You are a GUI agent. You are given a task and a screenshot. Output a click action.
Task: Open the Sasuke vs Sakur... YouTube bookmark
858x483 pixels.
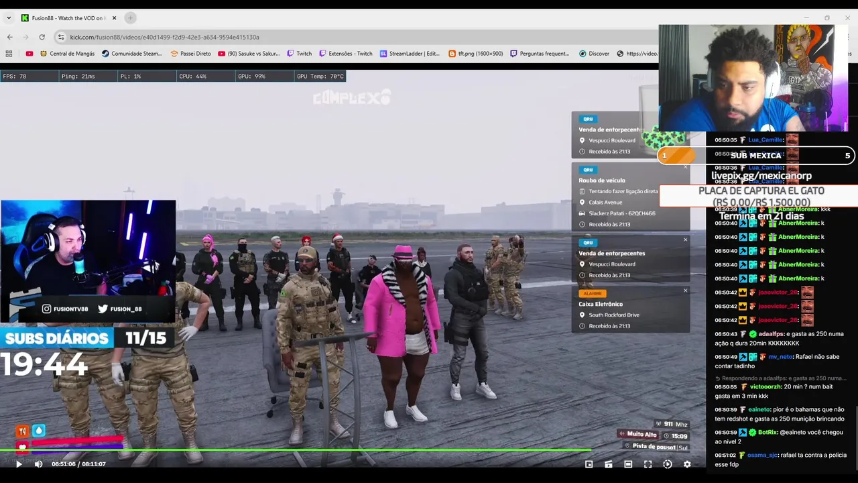[249, 54]
